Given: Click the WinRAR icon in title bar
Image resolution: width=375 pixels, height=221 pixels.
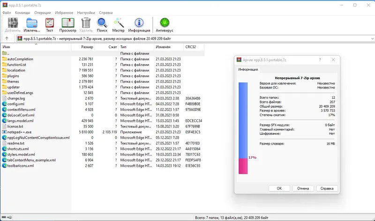Looking at the screenshot, I should [x=5, y=5].
